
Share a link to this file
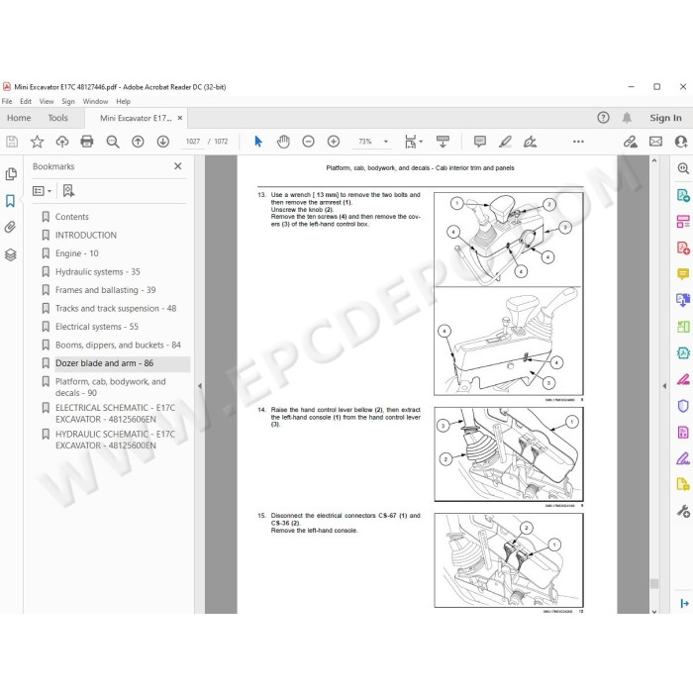pyautogui.click(x=631, y=142)
